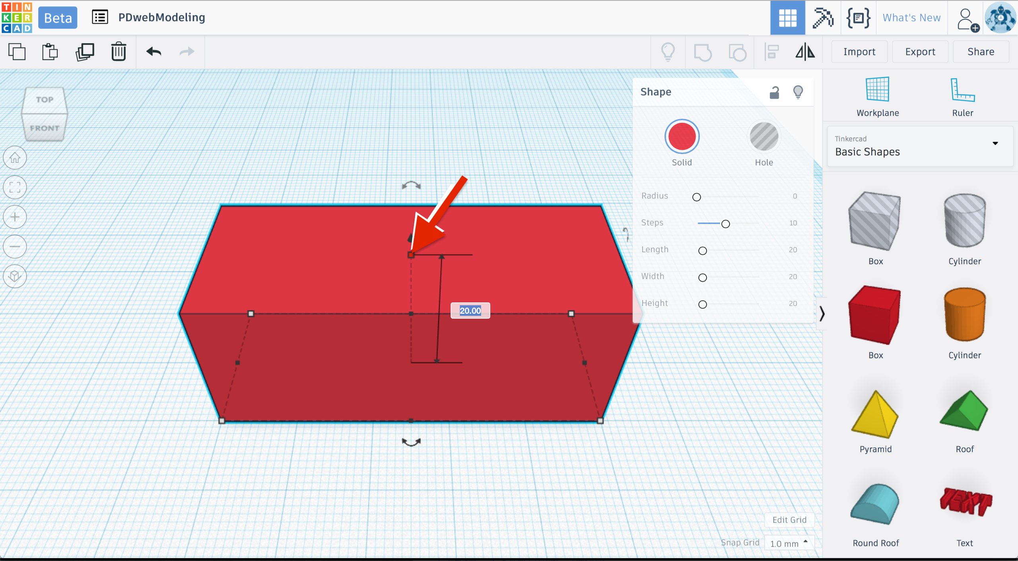This screenshot has width=1018, height=561.
Task: Click the Undo arrow
Action: click(x=153, y=52)
